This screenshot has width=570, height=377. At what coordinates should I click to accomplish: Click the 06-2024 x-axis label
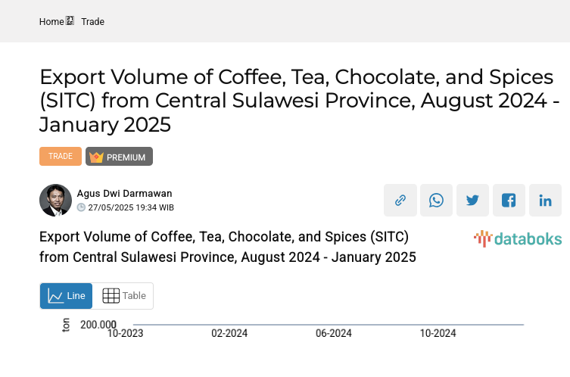pos(334,333)
